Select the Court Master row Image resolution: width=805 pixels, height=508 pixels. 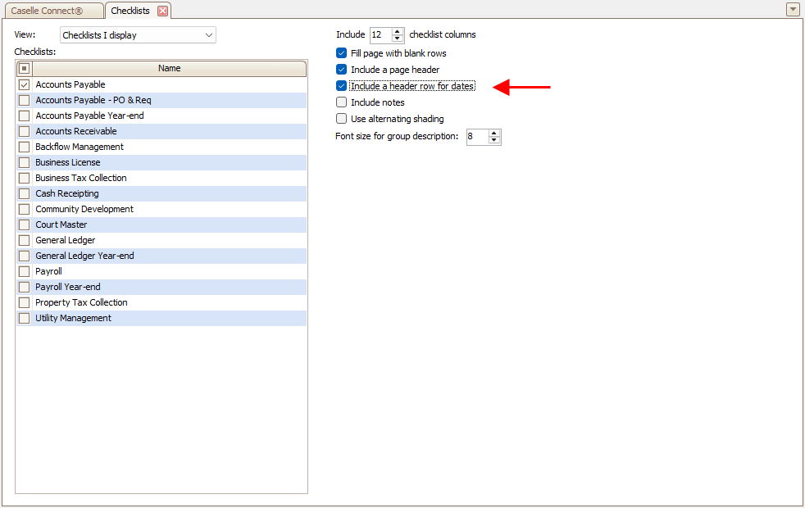click(x=61, y=225)
